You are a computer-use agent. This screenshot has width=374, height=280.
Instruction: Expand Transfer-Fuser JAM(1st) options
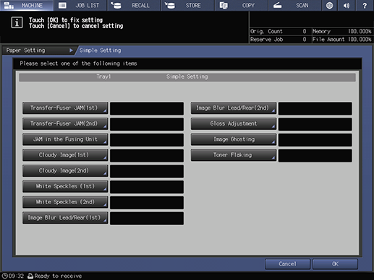click(65, 108)
